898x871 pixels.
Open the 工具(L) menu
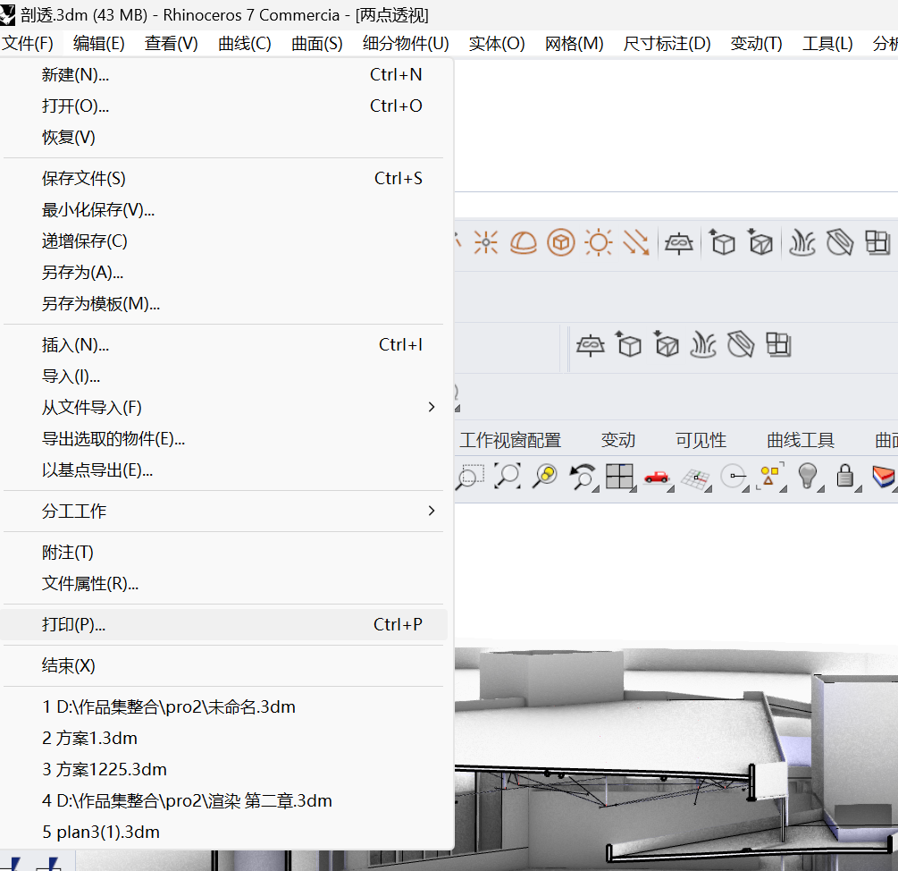click(x=827, y=44)
